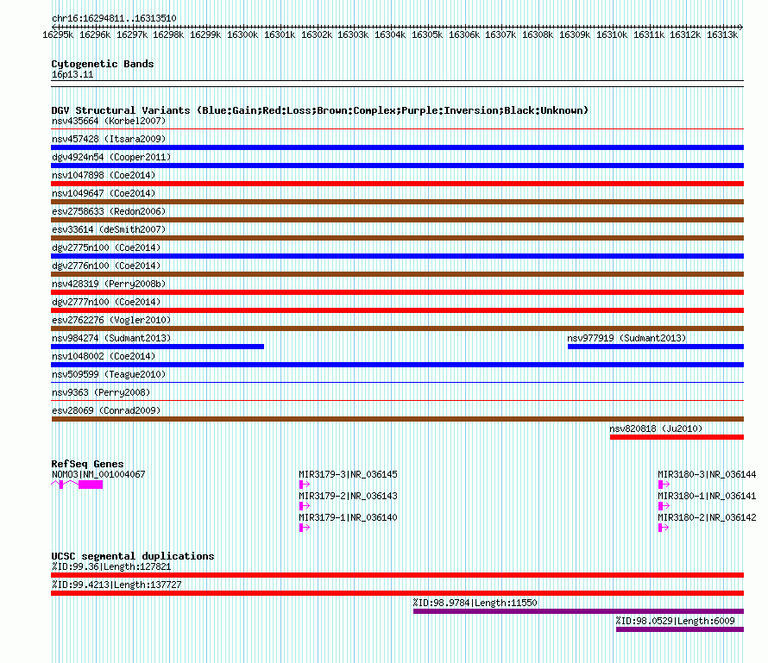Select the nsv984274 (Sudmant2013) short blue bar

(x=157, y=347)
